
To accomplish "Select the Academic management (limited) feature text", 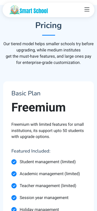I will pyautogui.click(x=50, y=174).
